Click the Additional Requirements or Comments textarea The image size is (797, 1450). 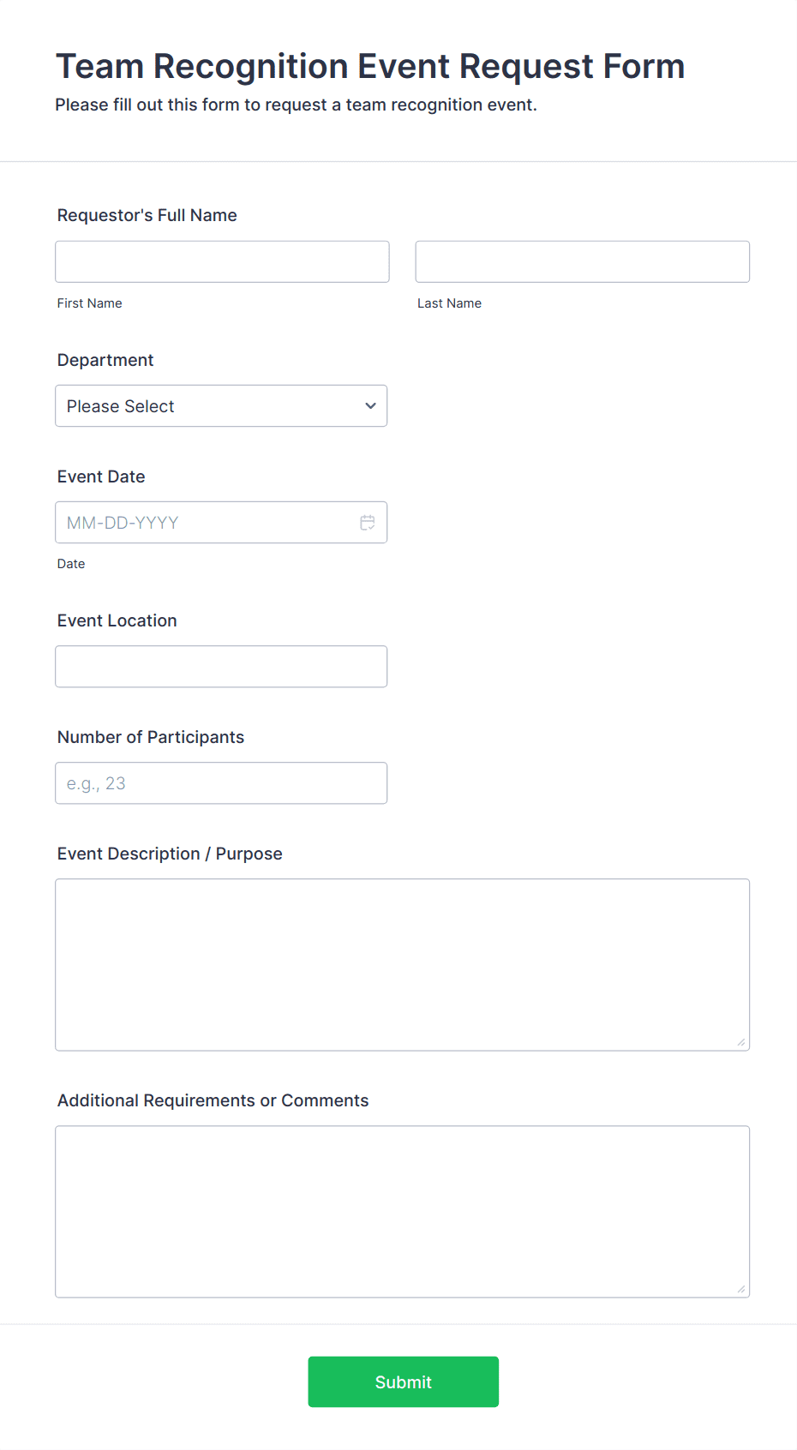(402, 1211)
